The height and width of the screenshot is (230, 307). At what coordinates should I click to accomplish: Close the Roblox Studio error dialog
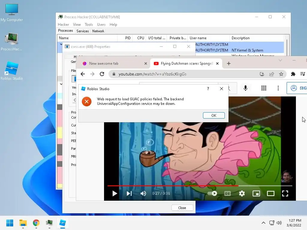(222, 89)
